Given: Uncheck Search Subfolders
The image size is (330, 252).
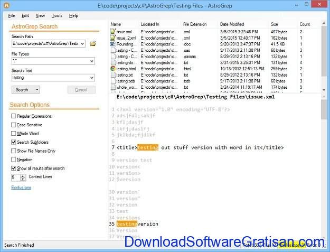Looking at the screenshot, I should (14, 142).
